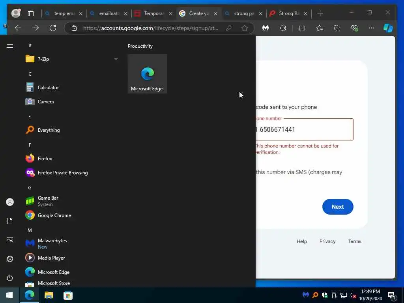
Task: Open Microsoft Edge from the taskbar
Action: (x=30, y=295)
